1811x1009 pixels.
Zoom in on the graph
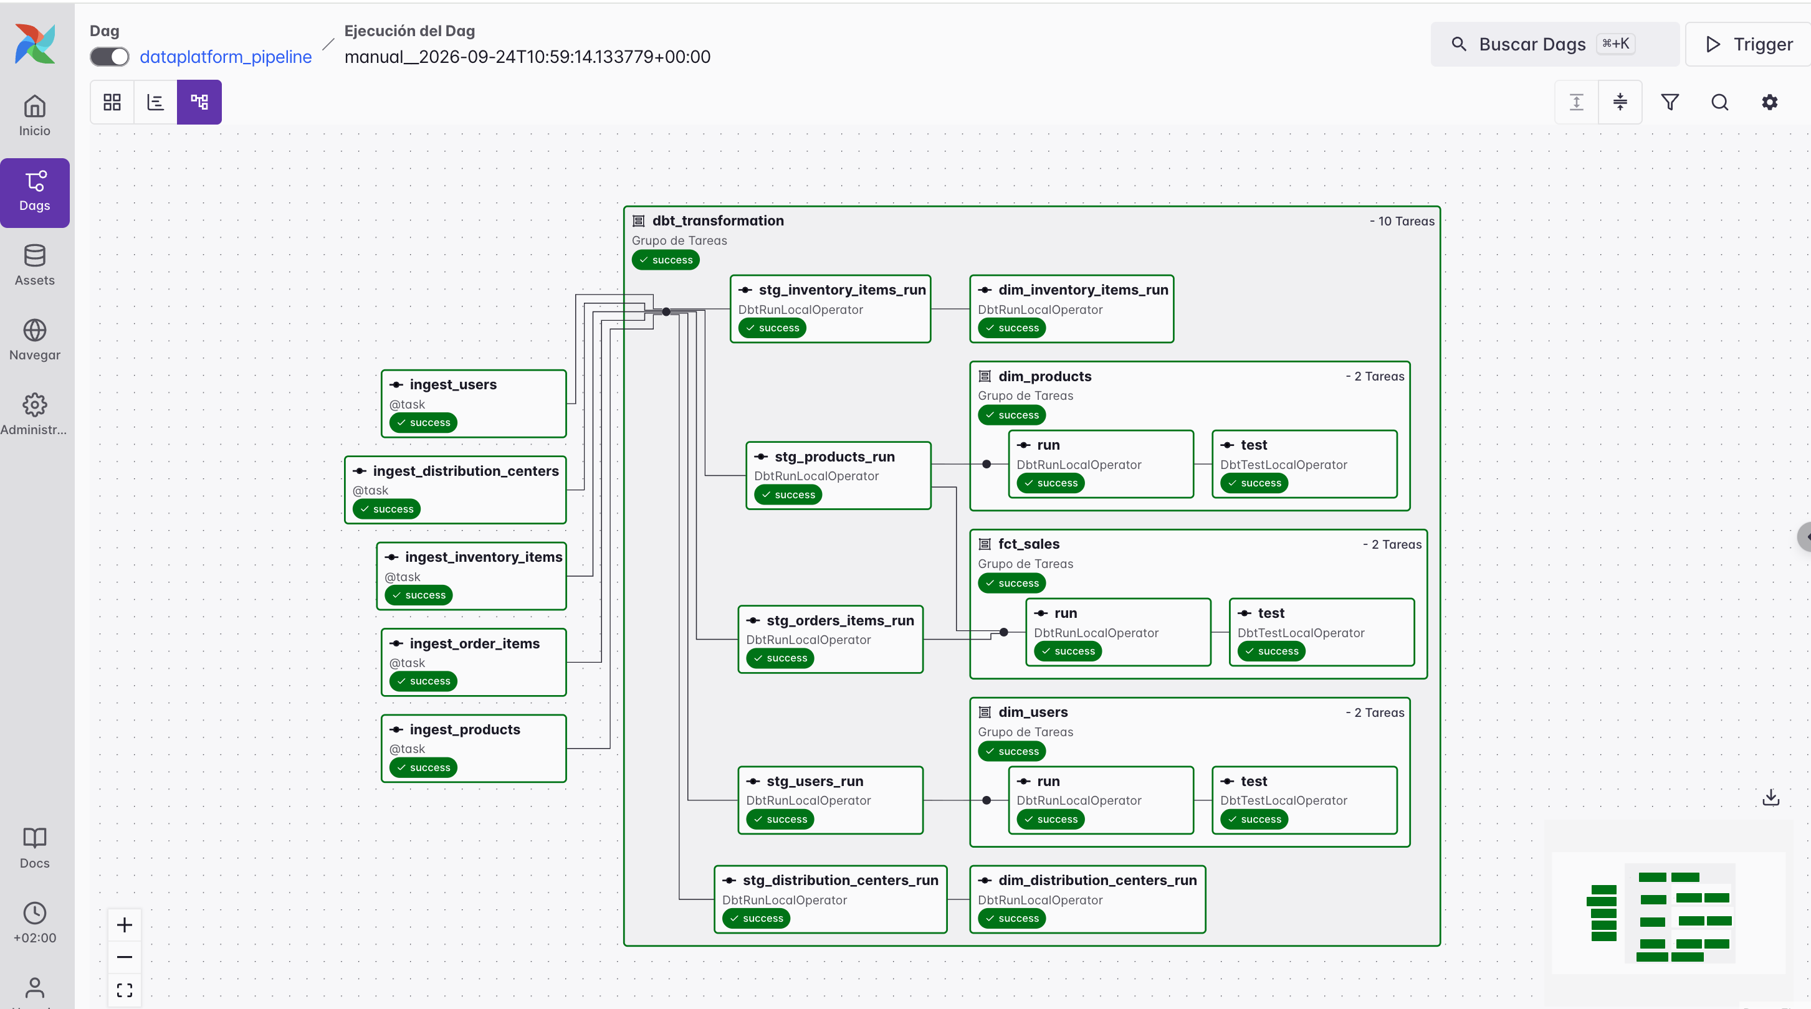click(x=125, y=925)
